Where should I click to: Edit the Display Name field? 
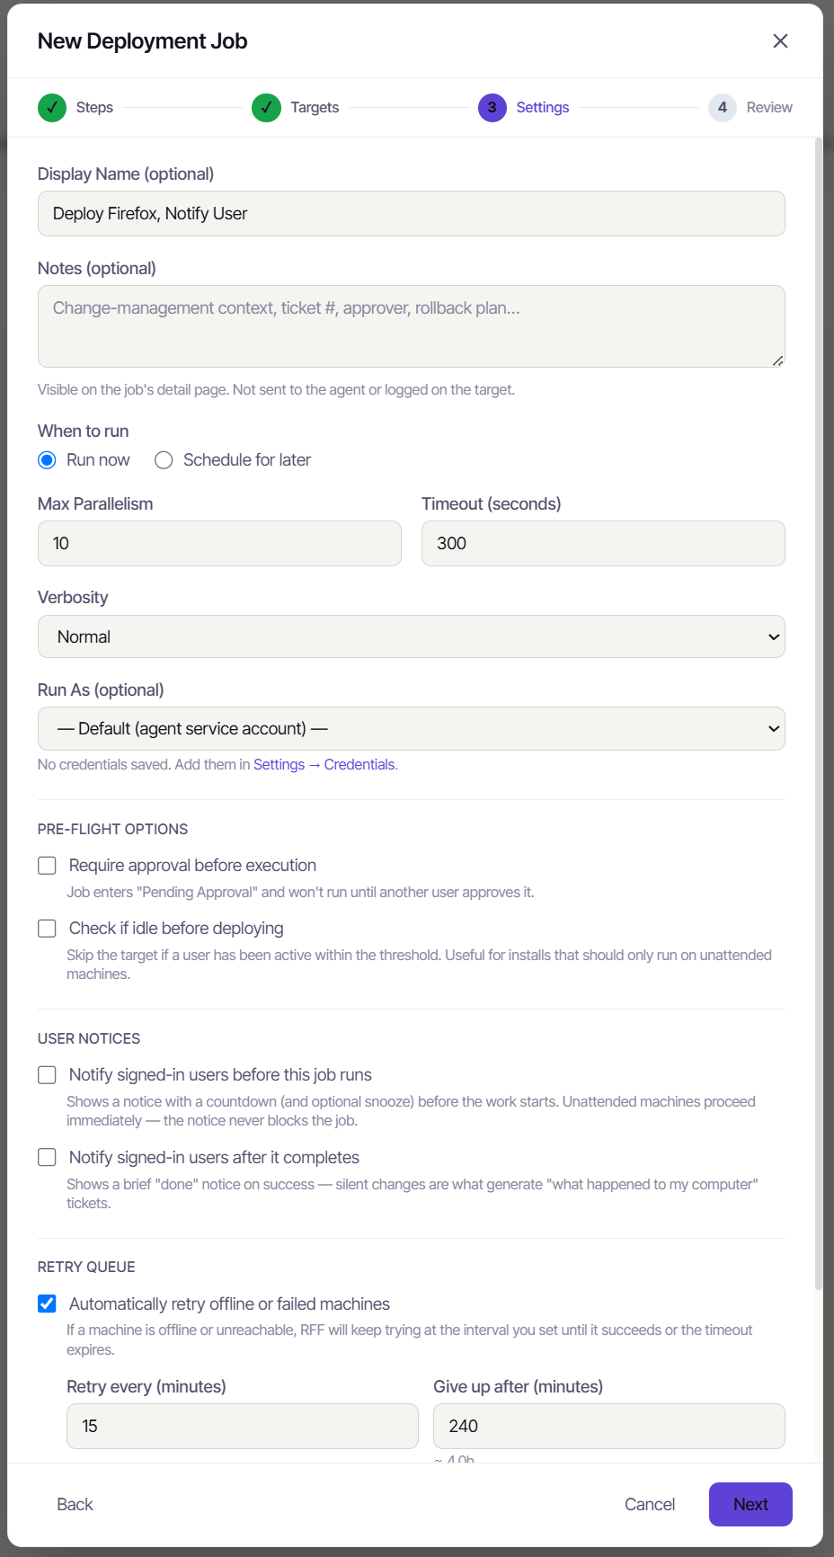click(x=412, y=214)
